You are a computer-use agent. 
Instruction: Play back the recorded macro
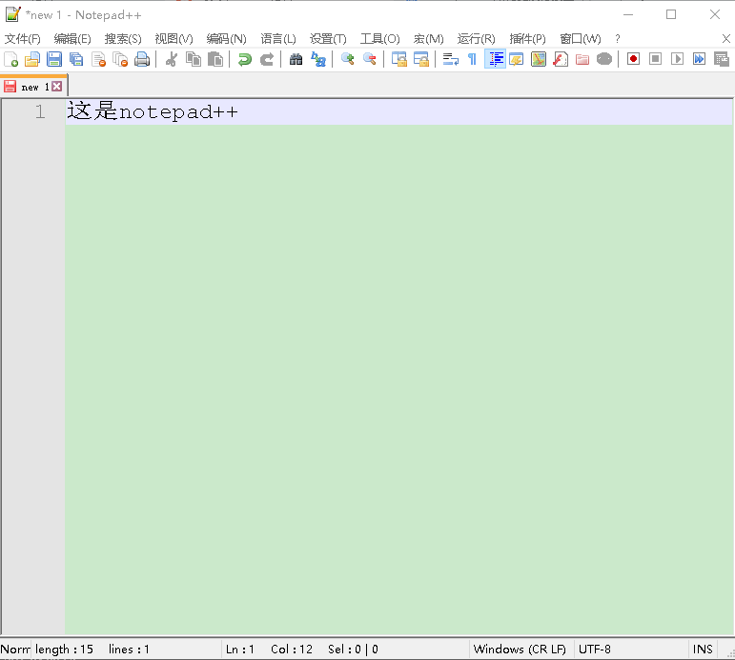coord(677,59)
